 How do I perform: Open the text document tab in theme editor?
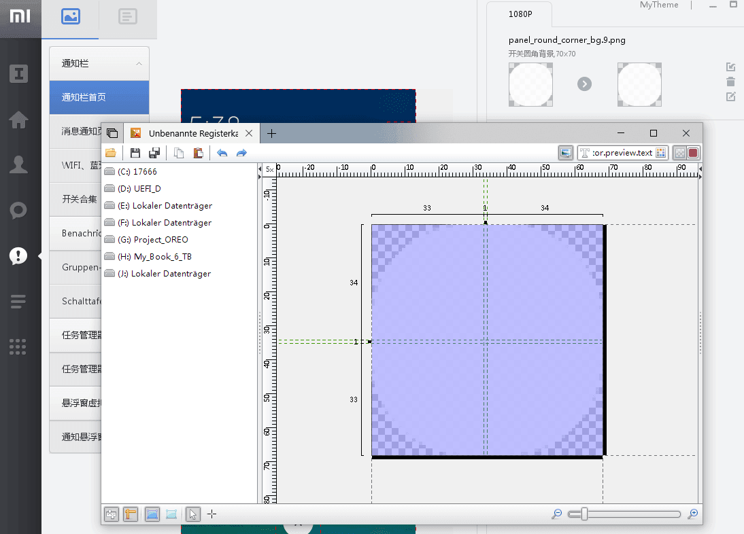pyautogui.click(x=128, y=17)
